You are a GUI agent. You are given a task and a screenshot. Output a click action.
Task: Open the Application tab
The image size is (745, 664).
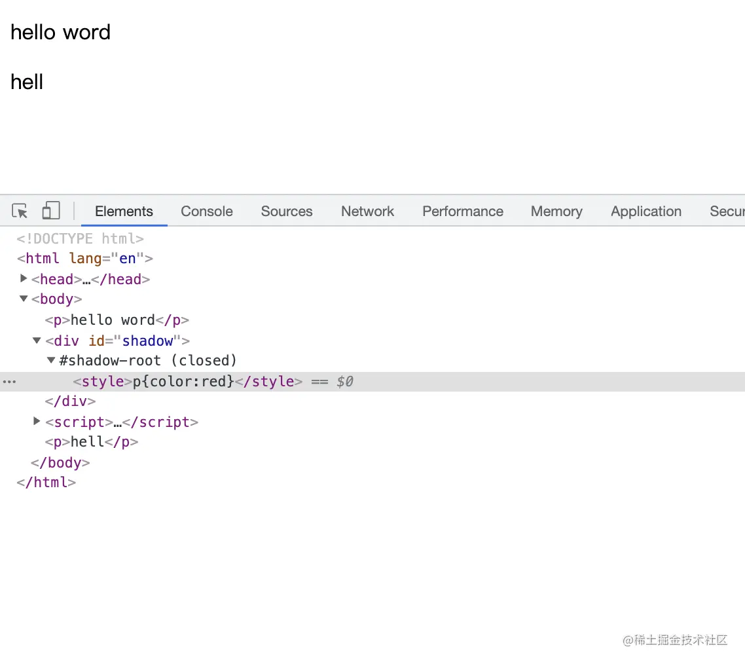(x=646, y=211)
